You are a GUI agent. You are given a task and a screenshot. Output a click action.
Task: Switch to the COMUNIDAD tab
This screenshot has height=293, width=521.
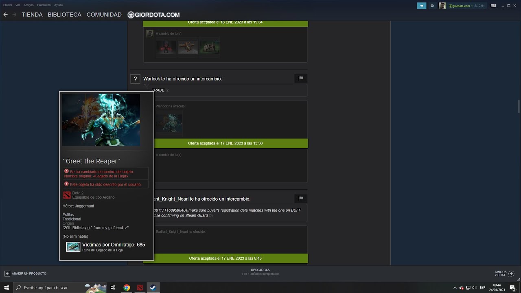(104, 15)
